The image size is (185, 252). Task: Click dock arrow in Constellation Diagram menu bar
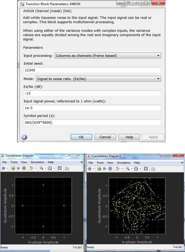pyautogui.click(x=82, y=162)
